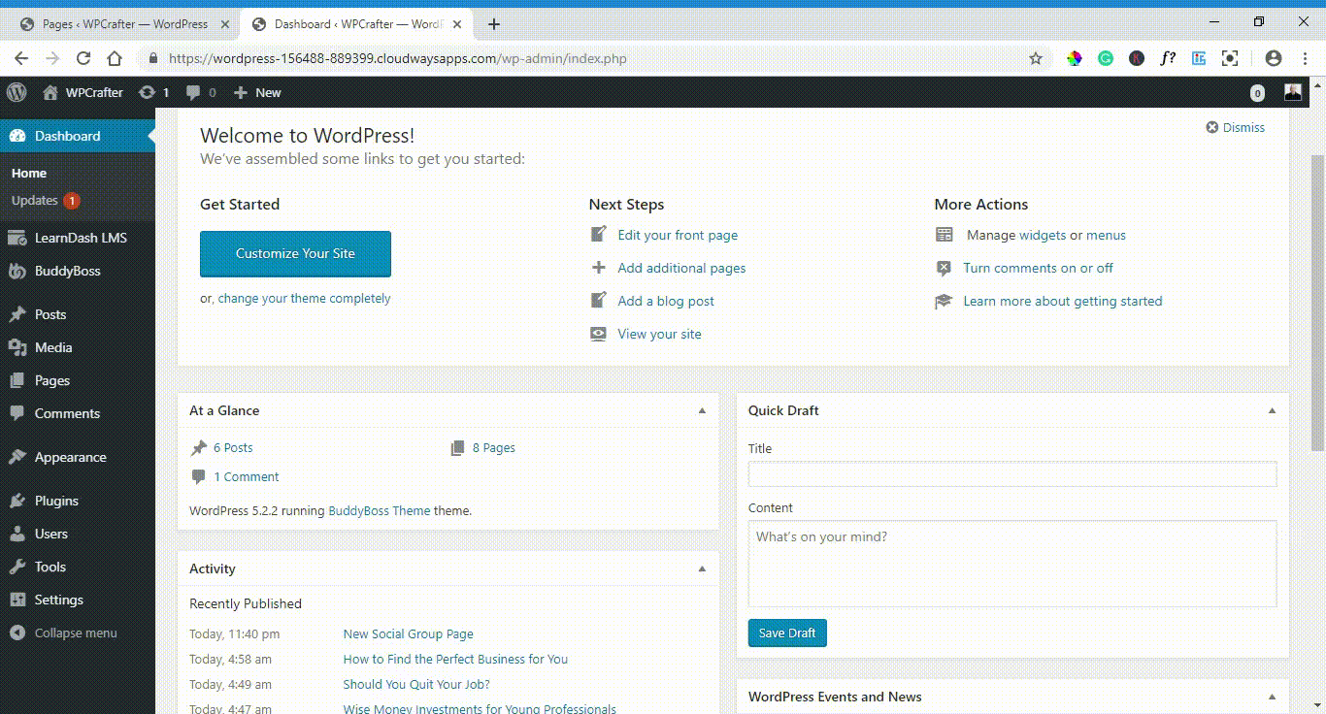Collapse the Quick Draft widget
This screenshot has width=1326, height=714.
1272,410
